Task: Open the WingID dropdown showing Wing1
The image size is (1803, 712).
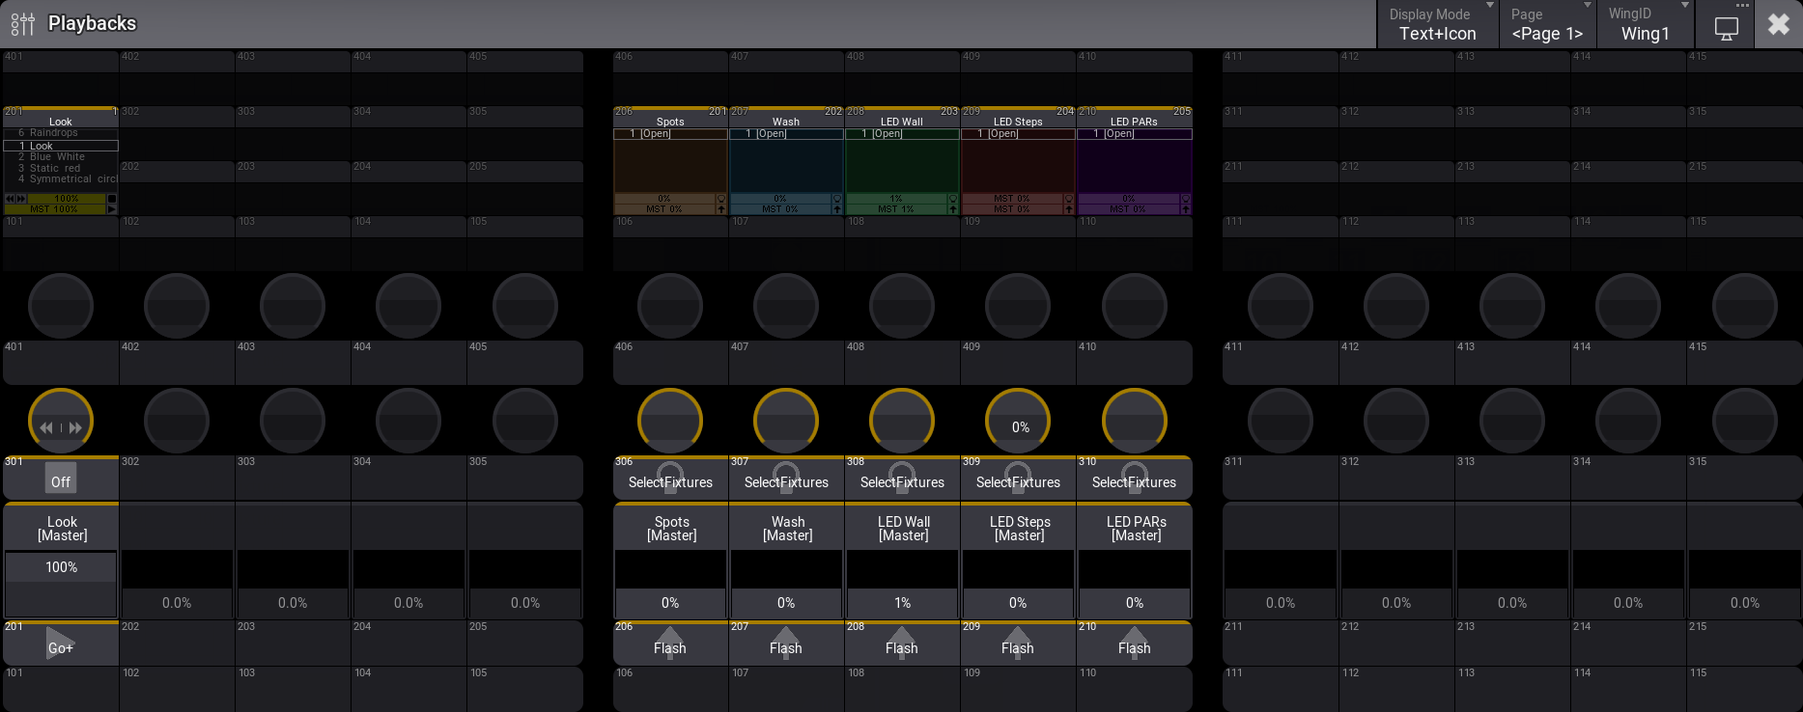Action: click(1646, 24)
